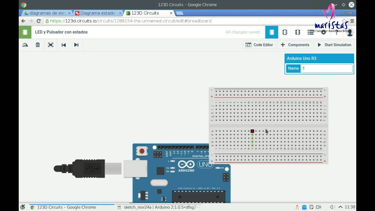375x211 pixels.
Task: Focus the Chrome address bar URL
Action: pos(131,21)
